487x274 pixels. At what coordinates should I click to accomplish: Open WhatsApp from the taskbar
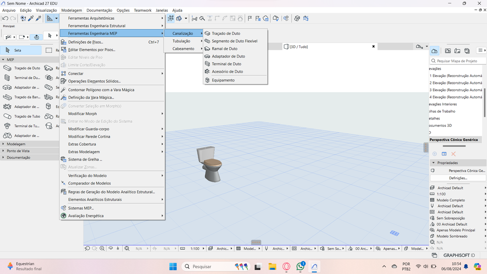click(x=300, y=267)
